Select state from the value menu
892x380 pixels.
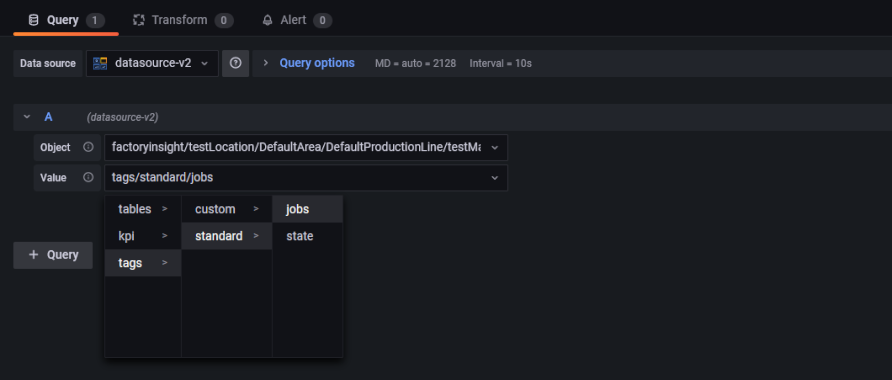(x=300, y=236)
